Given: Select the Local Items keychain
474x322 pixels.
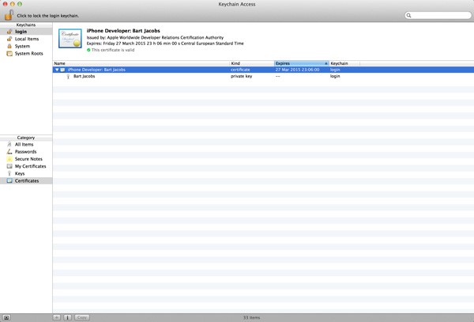Looking at the screenshot, I should click(x=26, y=39).
